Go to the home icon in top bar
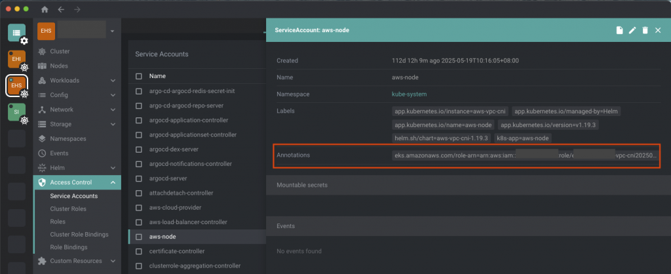 click(45, 10)
